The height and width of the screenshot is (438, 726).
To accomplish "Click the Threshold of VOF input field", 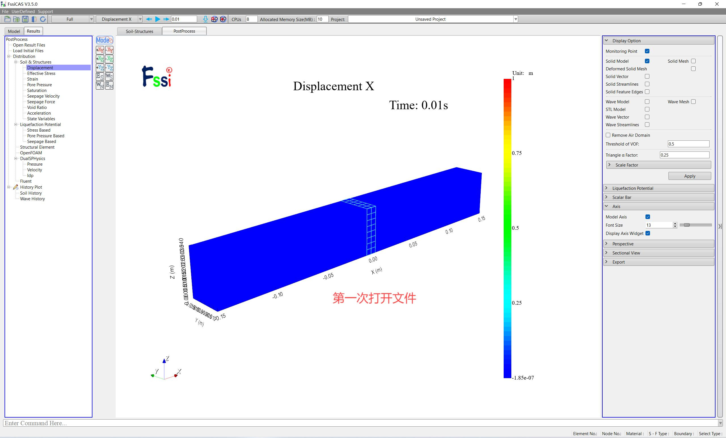I will (688, 144).
